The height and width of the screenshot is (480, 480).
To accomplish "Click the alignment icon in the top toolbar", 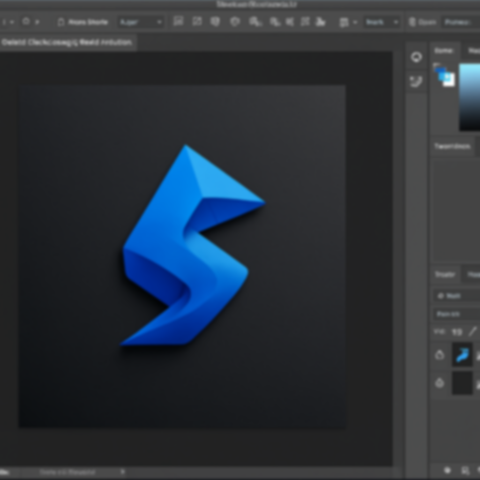I will point(178,22).
